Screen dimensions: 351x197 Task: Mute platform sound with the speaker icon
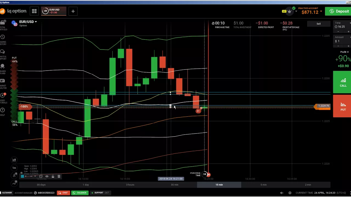click(282, 193)
